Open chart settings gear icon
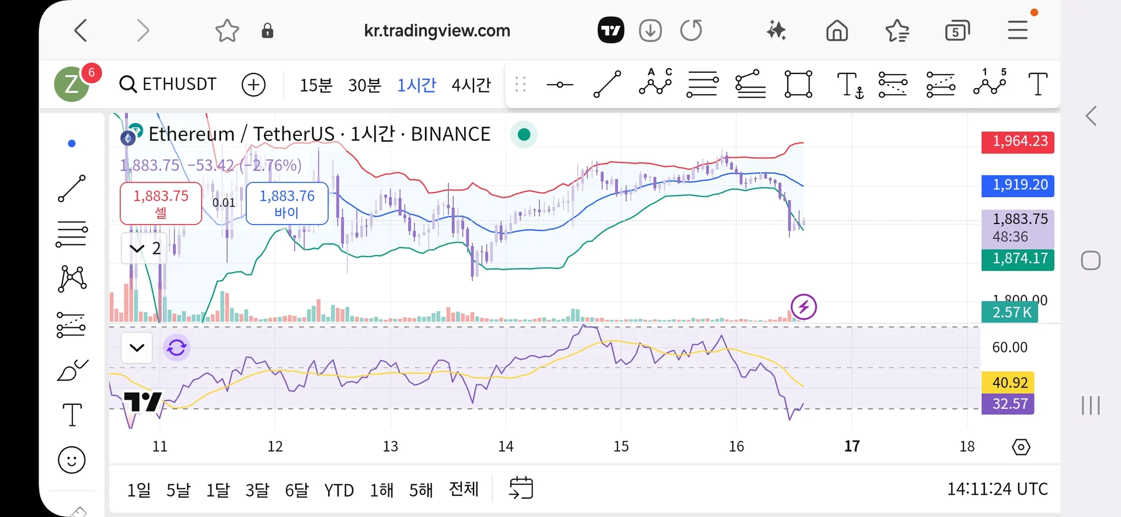 coord(1021,448)
